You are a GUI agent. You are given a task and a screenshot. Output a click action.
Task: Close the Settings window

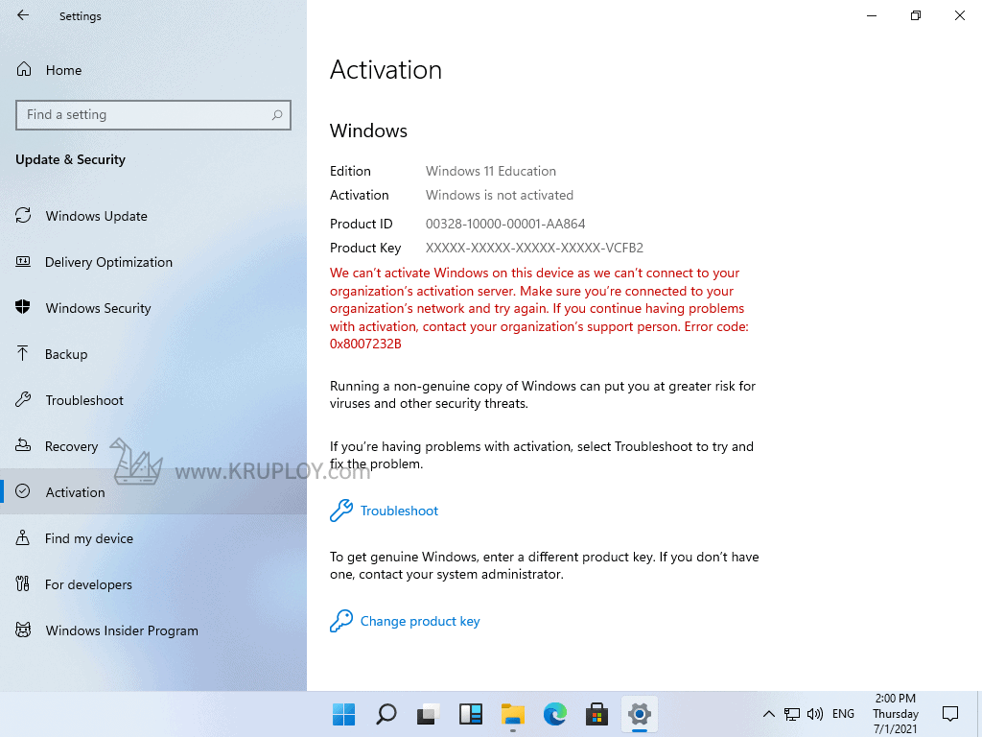coord(959,15)
